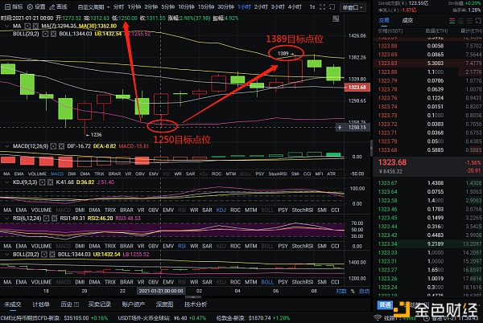Set refresh rate to 1s
The width and height of the screenshot is (483, 323).
[x=312, y=6]
